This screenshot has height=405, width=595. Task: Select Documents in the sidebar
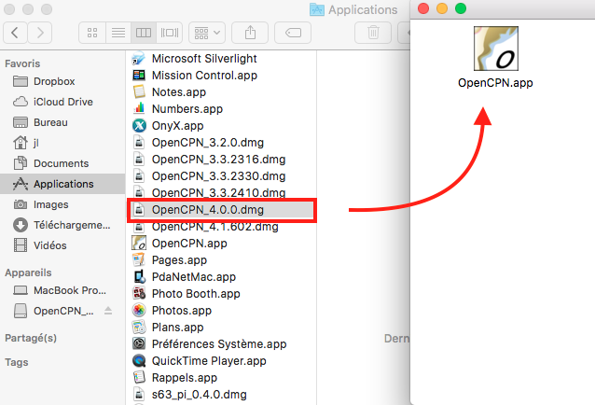tap(62, 163)
